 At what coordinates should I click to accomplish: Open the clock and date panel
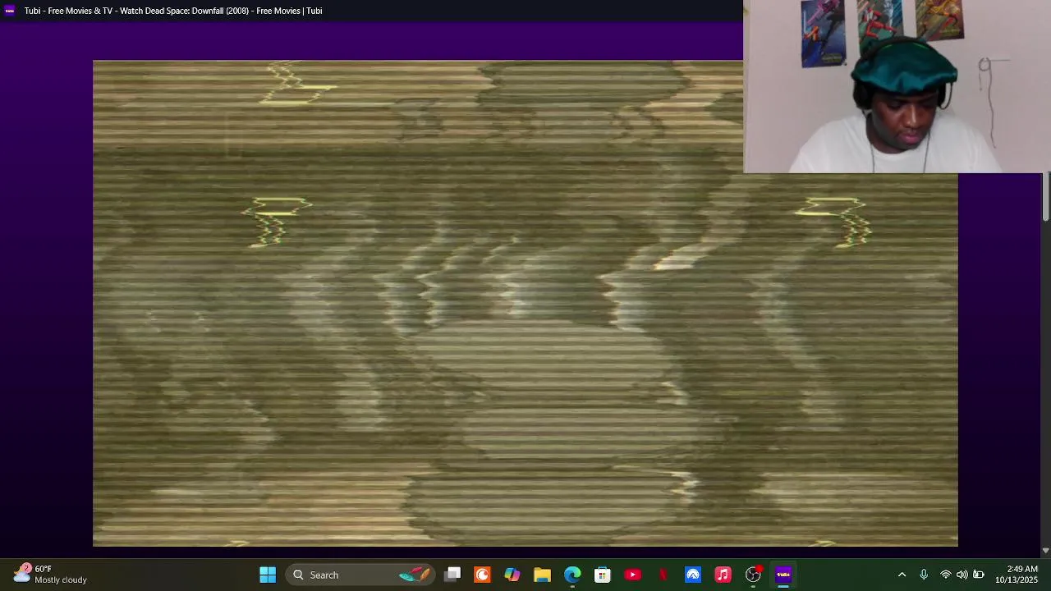tap(1017, 575)
